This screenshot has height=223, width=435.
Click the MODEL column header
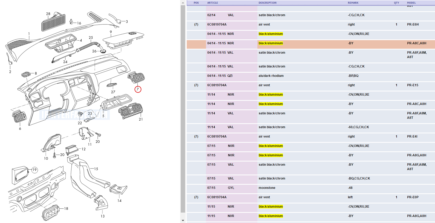click(411, 3)
